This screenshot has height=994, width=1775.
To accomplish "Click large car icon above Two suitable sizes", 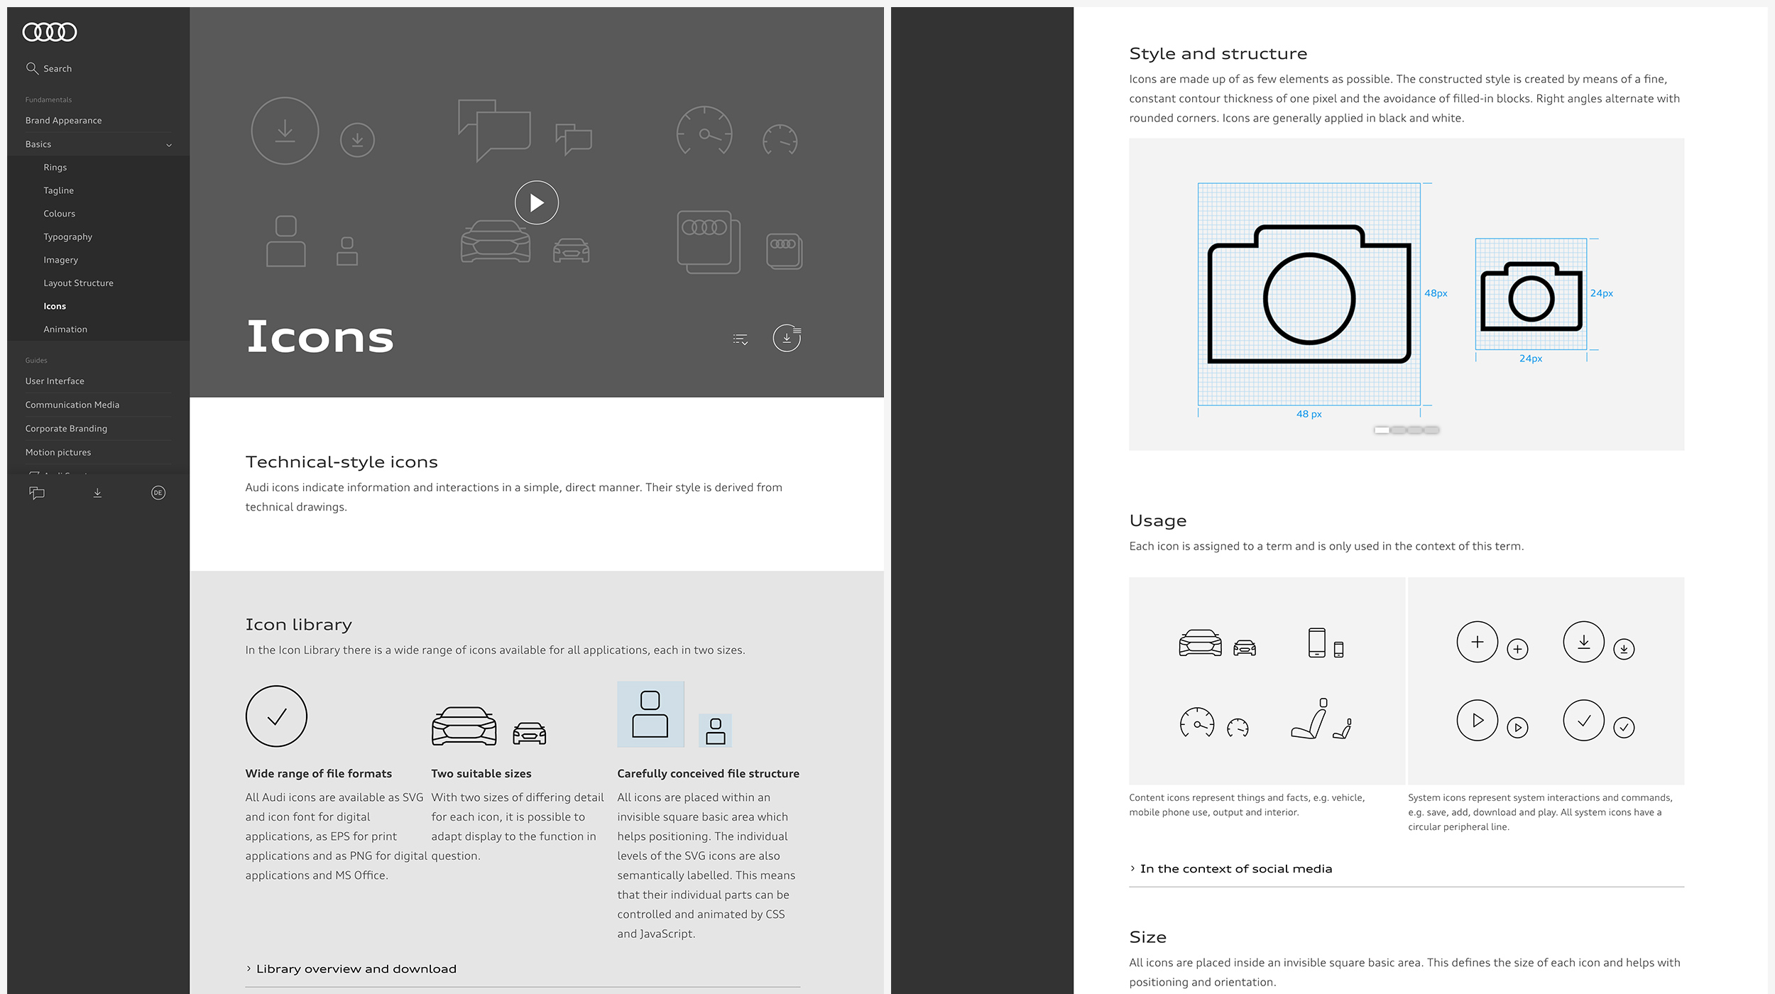I will click(464, 726).
